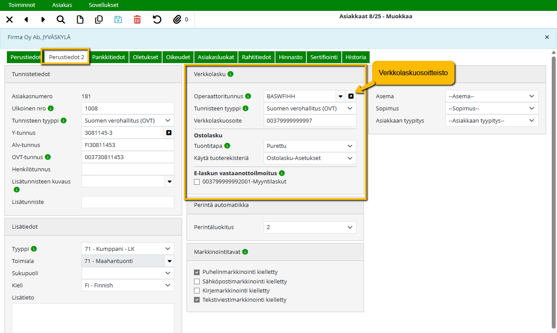Open the Sovellukset menu
Image resolution: width=557 pixels, height=333 pixels.
point(103,5)
